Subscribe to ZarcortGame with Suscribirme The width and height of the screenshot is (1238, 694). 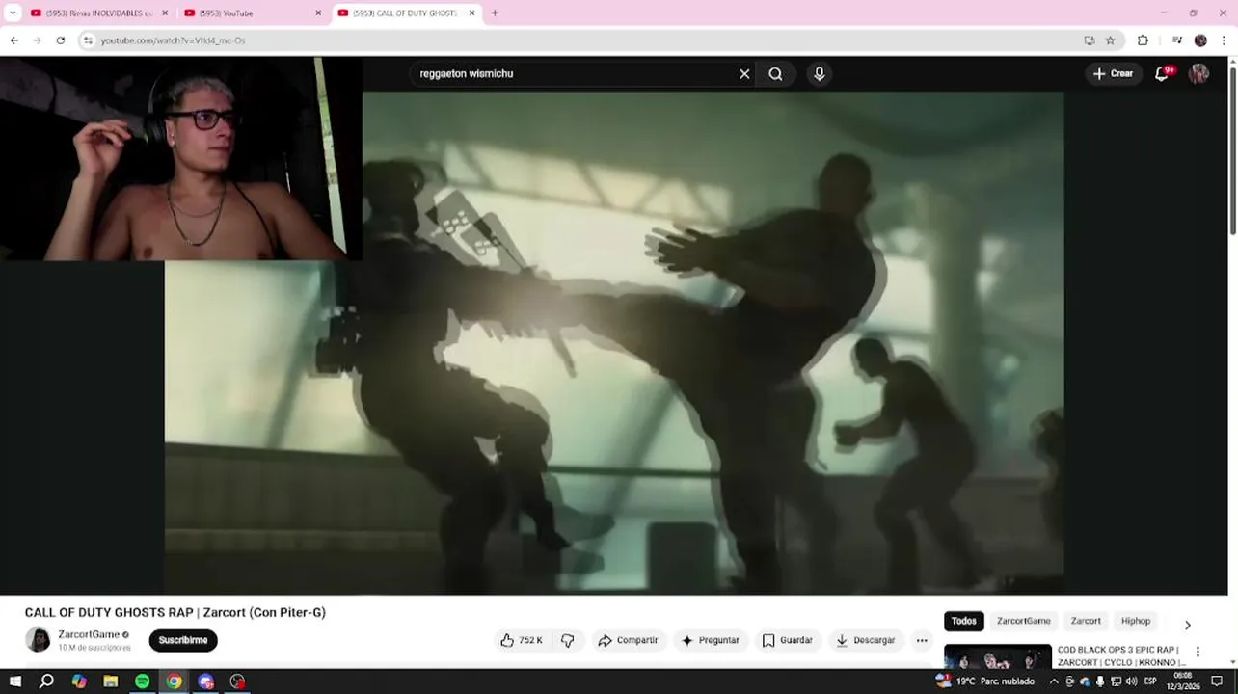pyautogui.click(x=183, y=640)
